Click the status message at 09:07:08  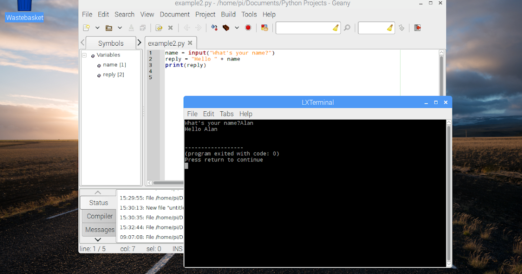151,237
